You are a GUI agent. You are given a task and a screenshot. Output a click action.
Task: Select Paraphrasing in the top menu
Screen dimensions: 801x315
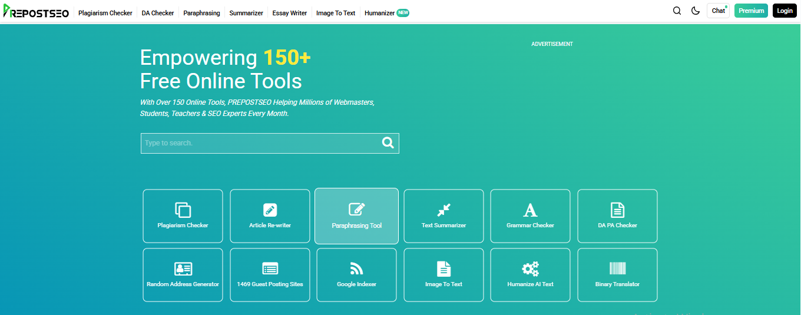[201, 13]
